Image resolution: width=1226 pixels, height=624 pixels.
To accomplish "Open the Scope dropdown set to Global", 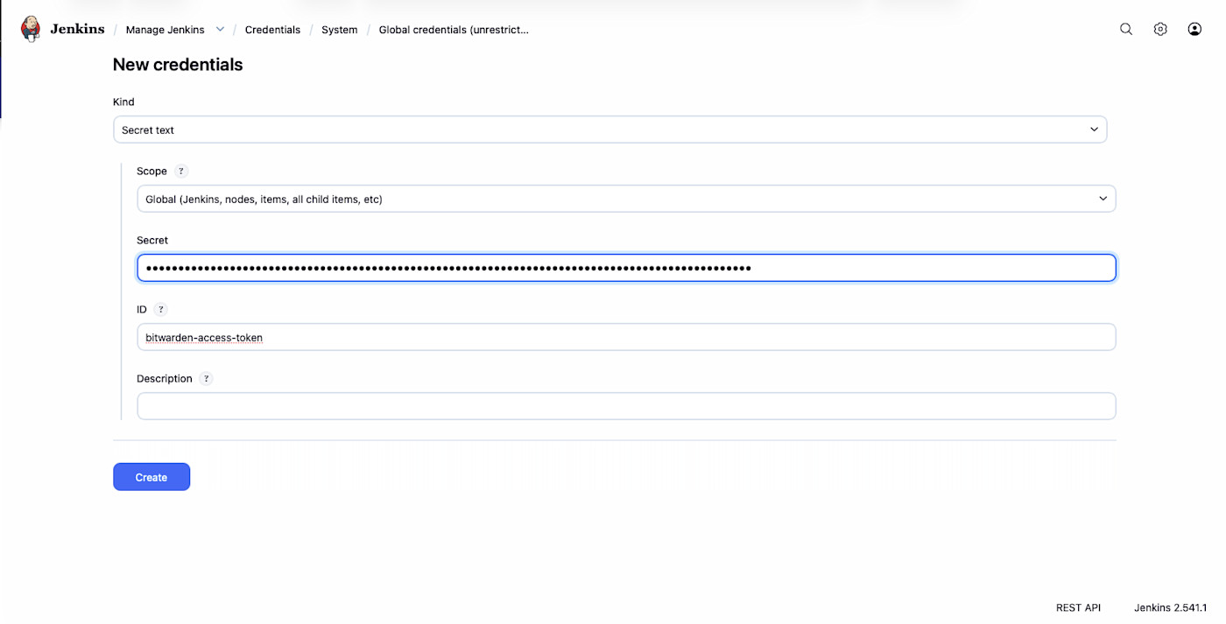I will pyautogui.click(x=626, y=199).
